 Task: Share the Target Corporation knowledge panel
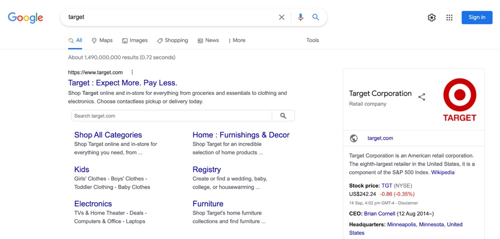pyautogui.click(x=421, y=97)
